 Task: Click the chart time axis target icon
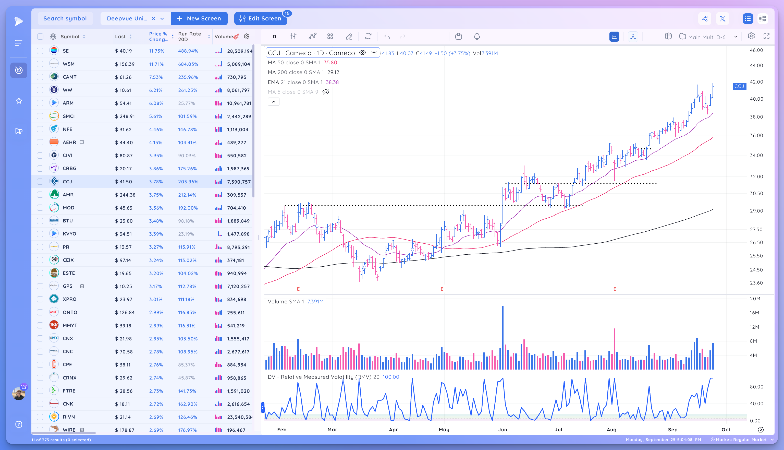[761, 430]
